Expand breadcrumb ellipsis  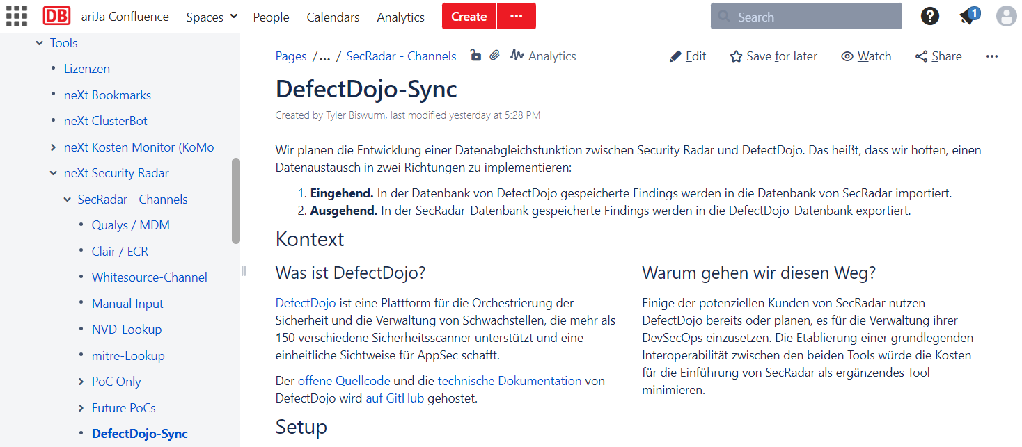[x=324, y=56]
